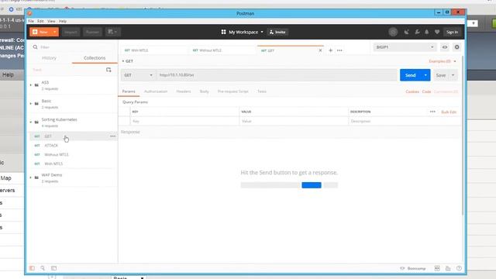The height and width of the screenshot is (279, 496).
Task: Click the environment quick look eye icon
Action: 444,47
